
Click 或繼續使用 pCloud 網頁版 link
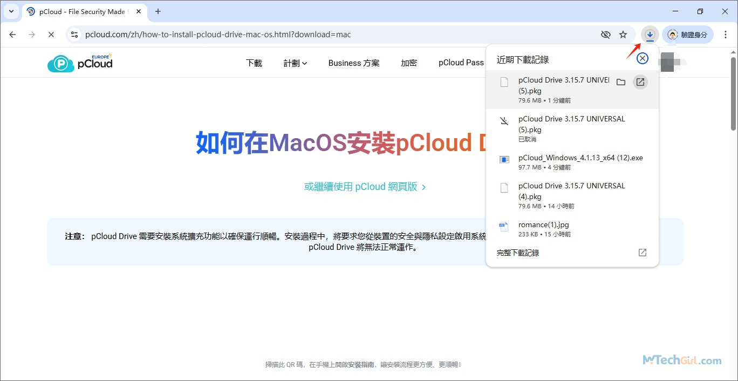365,187
